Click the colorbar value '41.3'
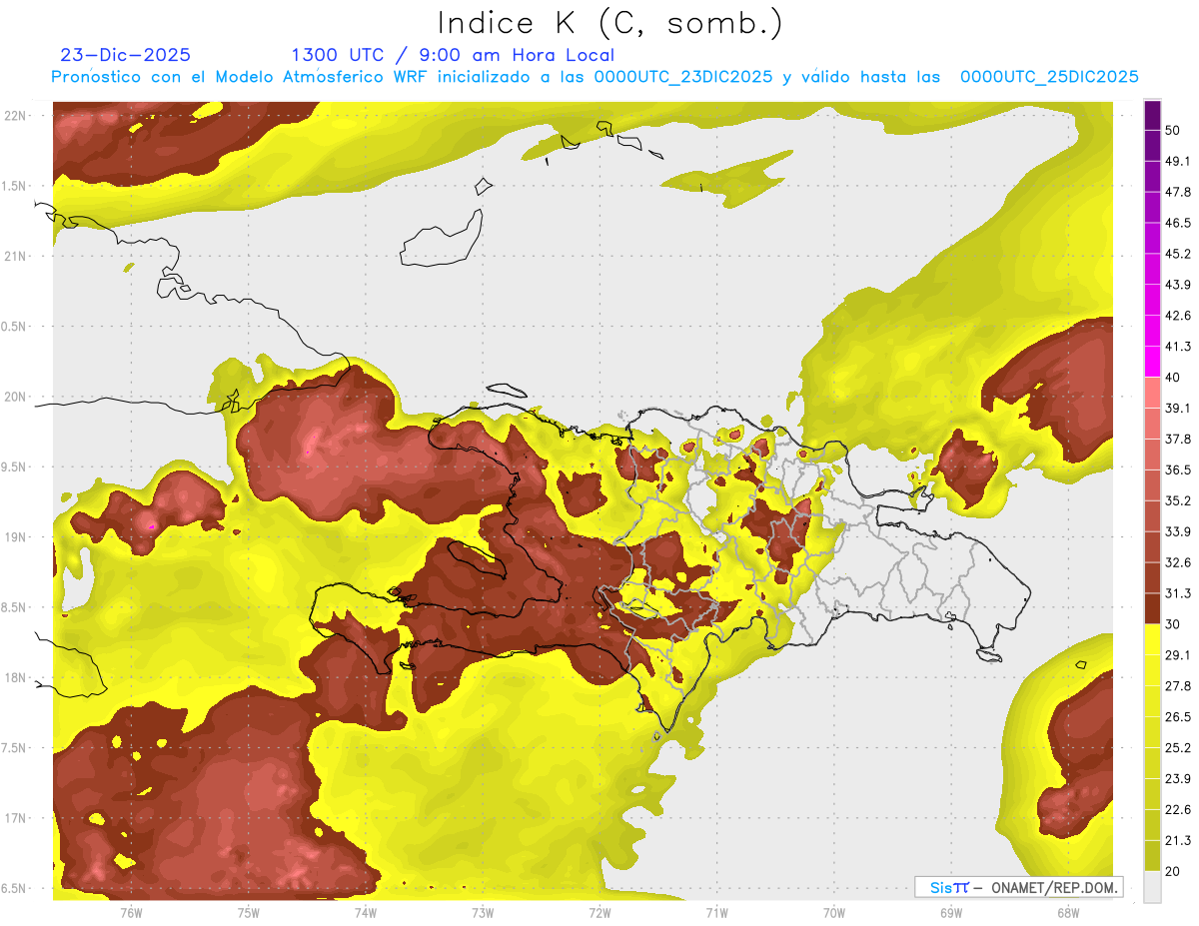This screenshot has height=926, width=1199. 1178,347
